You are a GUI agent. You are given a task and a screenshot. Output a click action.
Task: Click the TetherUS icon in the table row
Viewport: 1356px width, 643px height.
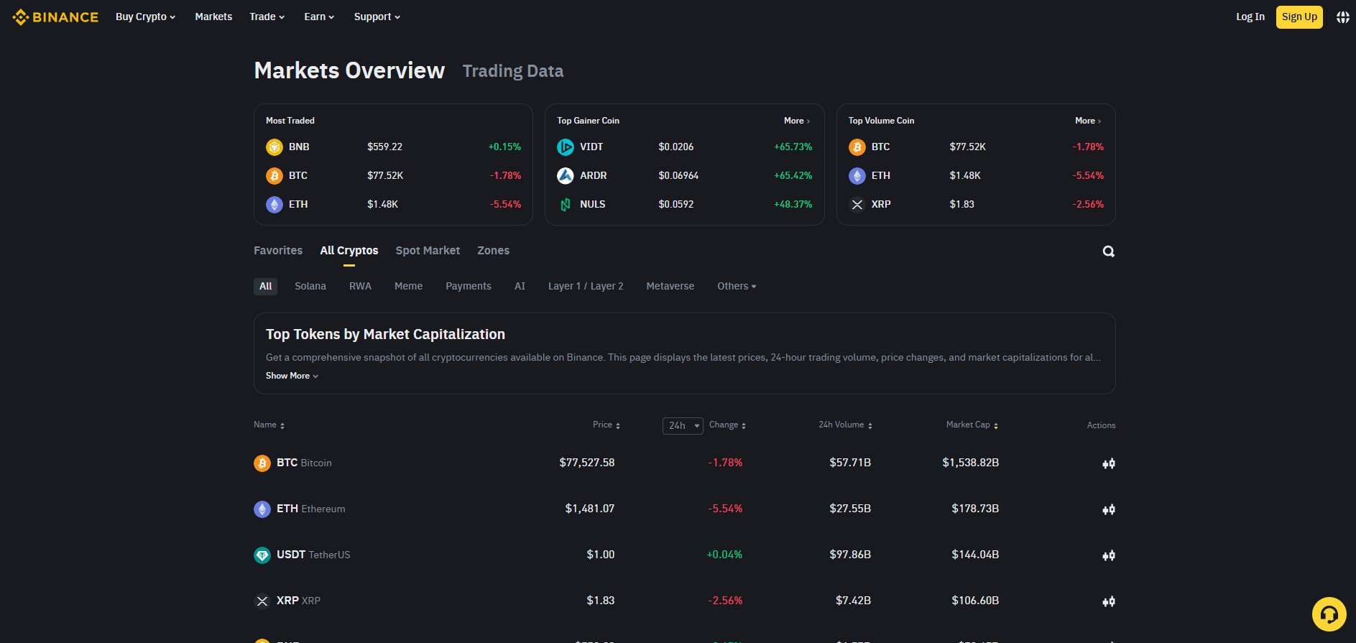[x=262, y=555]
